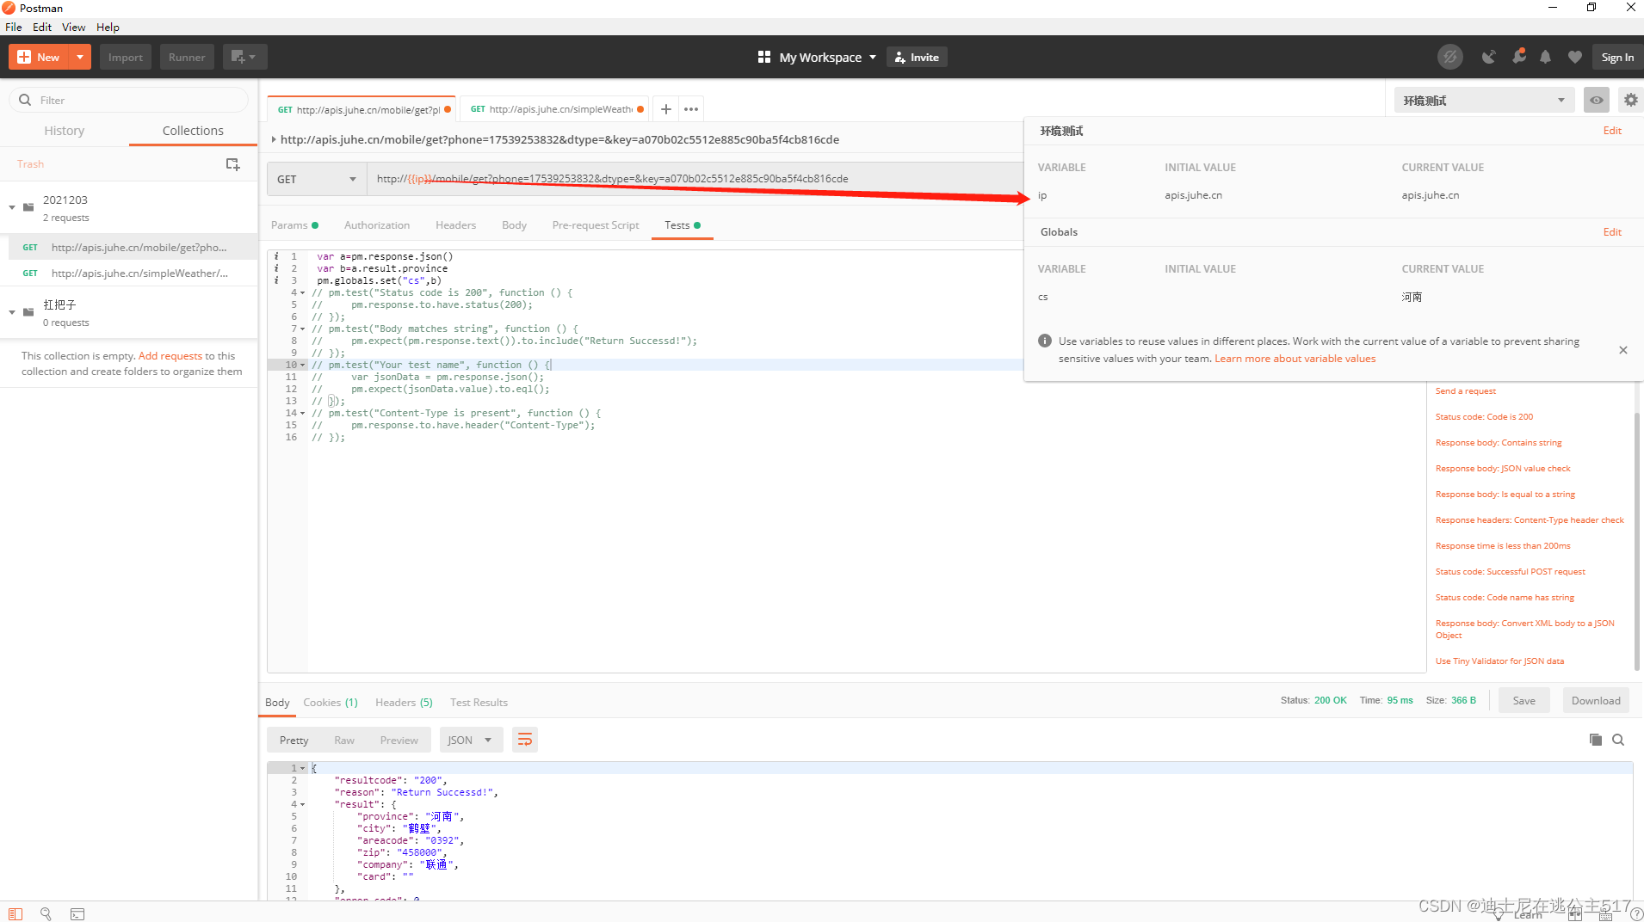Screen dimensions: 1644x922
Task: Toggle word wrap in response body
Action: [x=525, y=740]
